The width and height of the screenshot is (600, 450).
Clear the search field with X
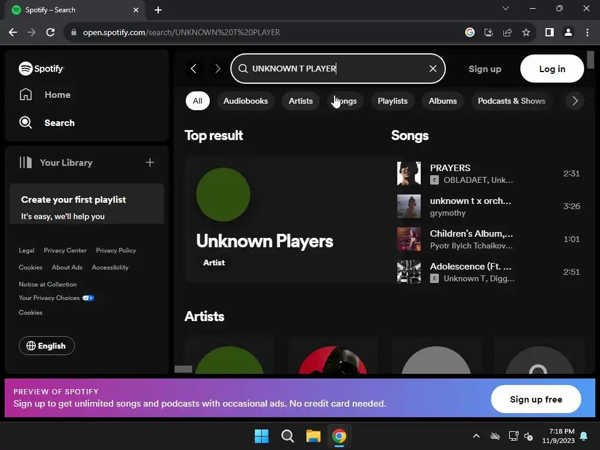(433, 69)
